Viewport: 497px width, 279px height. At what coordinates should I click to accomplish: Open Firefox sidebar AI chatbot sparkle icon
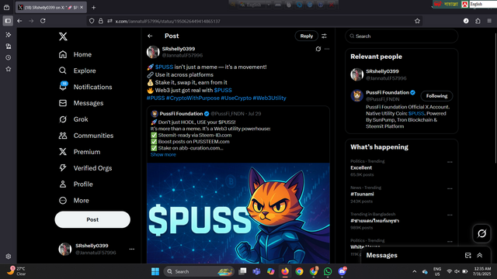tap(9, 35)
